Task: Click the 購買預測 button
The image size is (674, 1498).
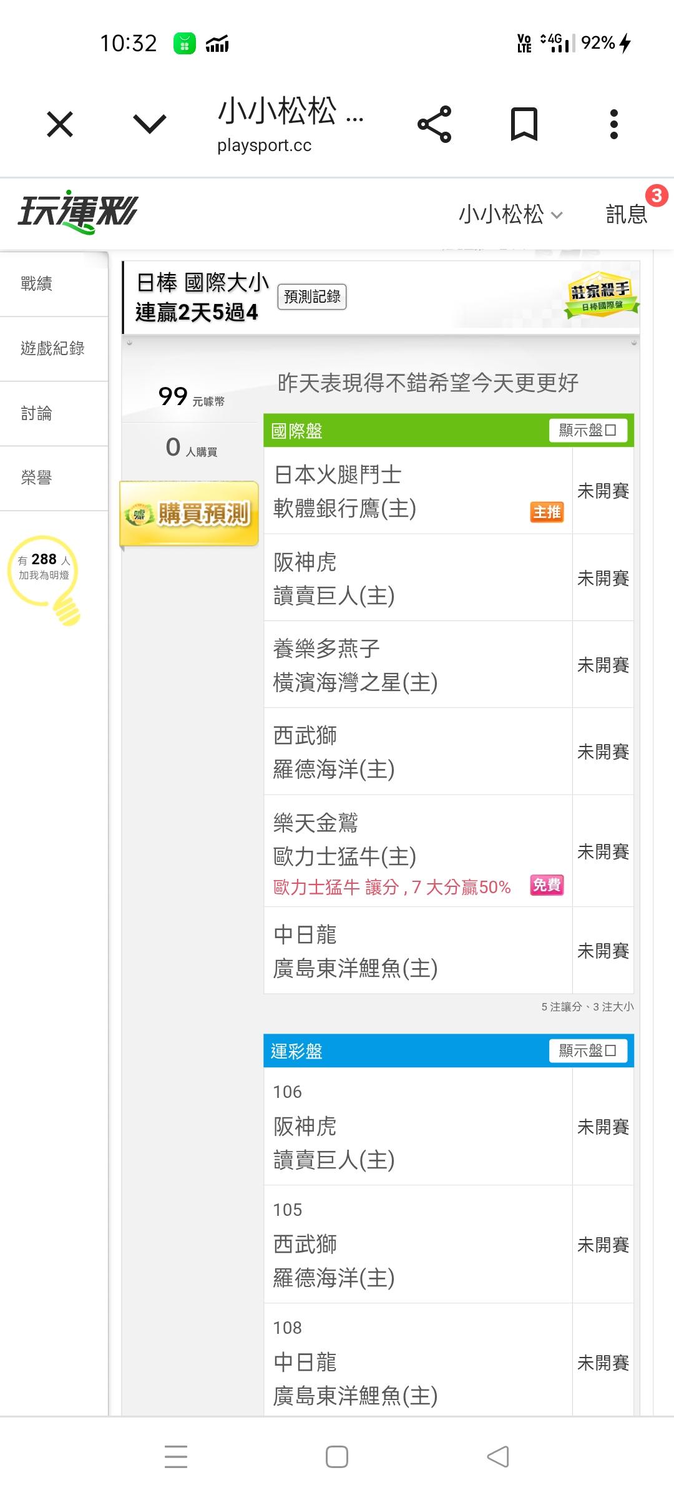Action: pos(190,514)
